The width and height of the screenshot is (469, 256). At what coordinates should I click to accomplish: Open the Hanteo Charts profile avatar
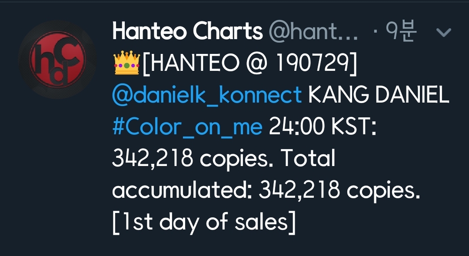pos(57,58)
